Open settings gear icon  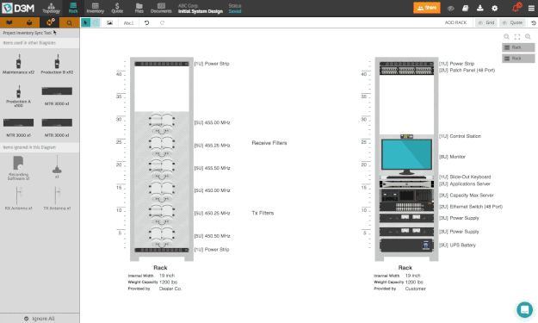(x=494, y=9)
